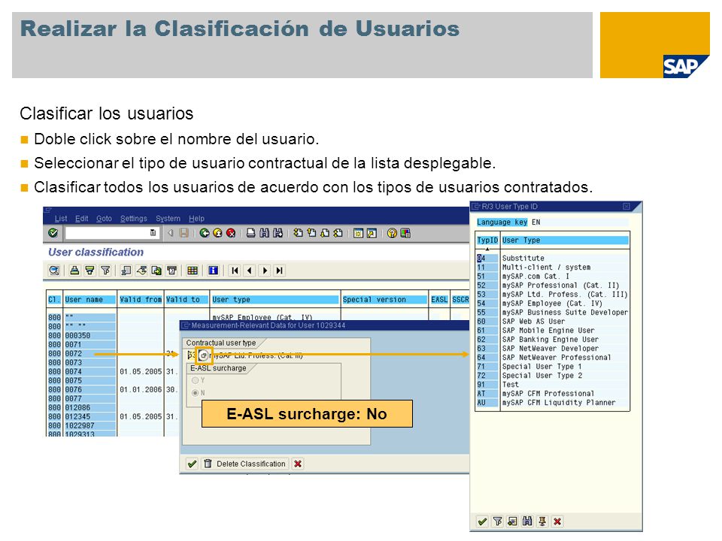The width and height of the screenshot is (722, 541).
Task: Click the Find Next binoculars icon
Action: click(x=278, y=233)
